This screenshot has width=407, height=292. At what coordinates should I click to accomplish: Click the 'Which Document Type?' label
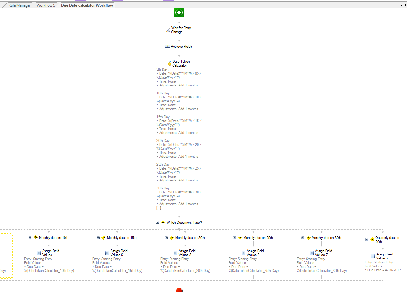pos(184,223)
